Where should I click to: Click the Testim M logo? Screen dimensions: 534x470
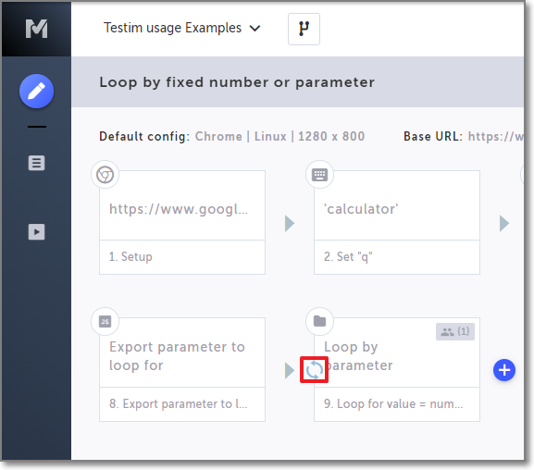[x=36, y=29]
